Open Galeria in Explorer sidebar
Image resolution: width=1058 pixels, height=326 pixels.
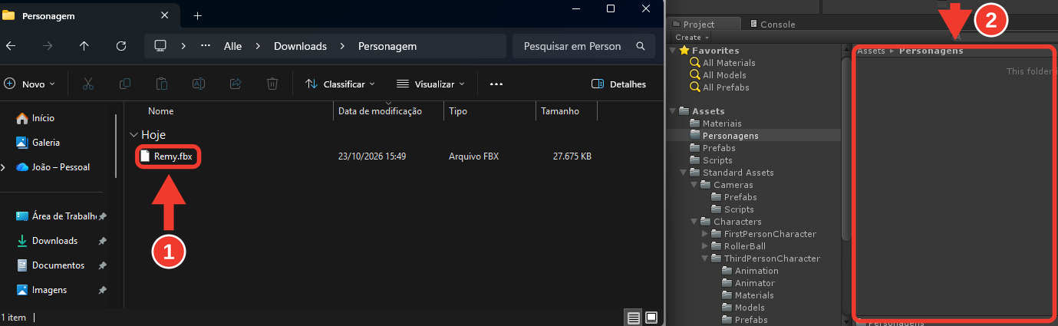point(46,143)
